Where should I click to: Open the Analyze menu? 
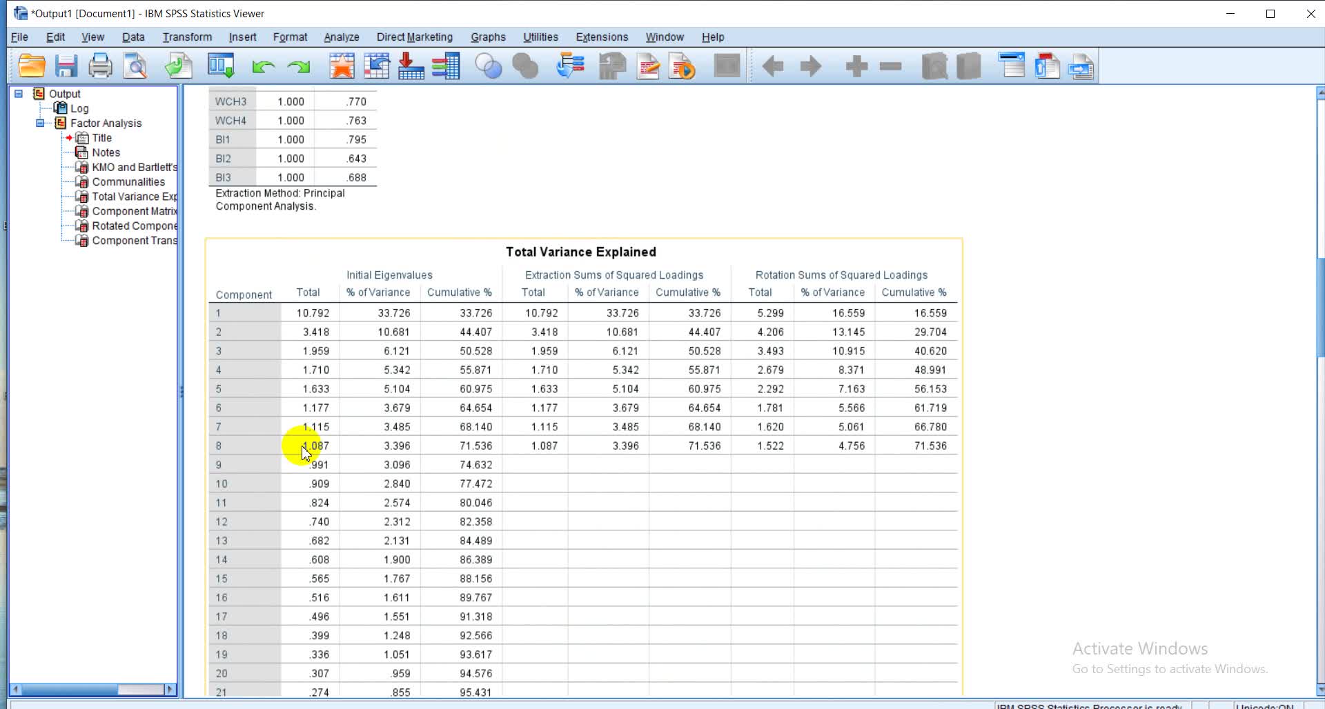click(341, 37)
